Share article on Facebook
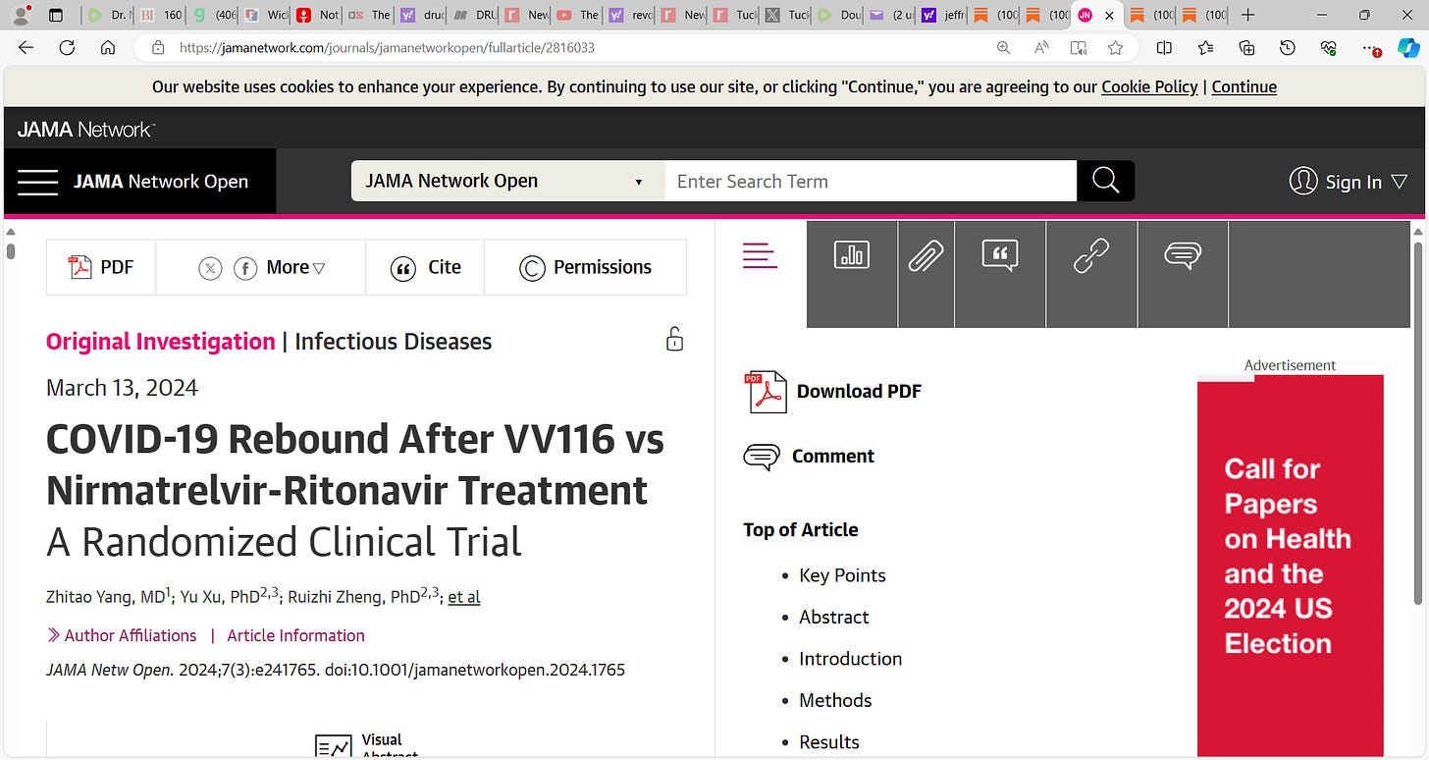 pyautogui.click(x=245, y=268)
